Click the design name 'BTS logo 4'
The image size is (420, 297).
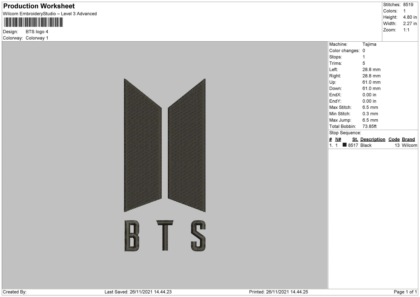pyautogui.click(x=37, y=32)
